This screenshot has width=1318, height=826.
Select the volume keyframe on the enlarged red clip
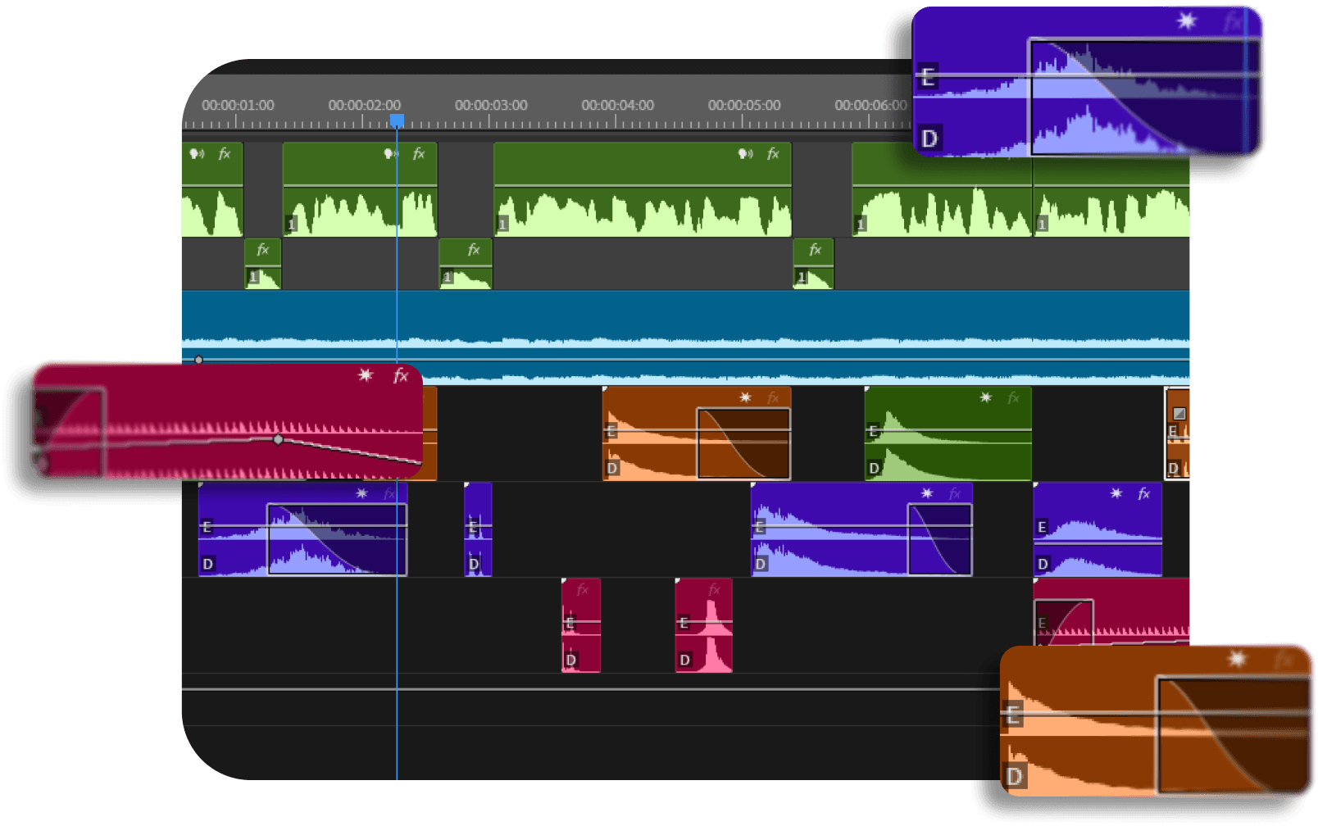pos(278,440)
